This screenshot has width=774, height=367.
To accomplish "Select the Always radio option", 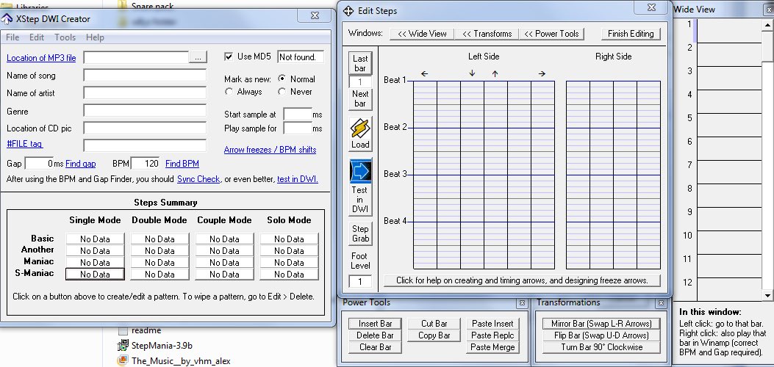I will (x=229, y=92).
